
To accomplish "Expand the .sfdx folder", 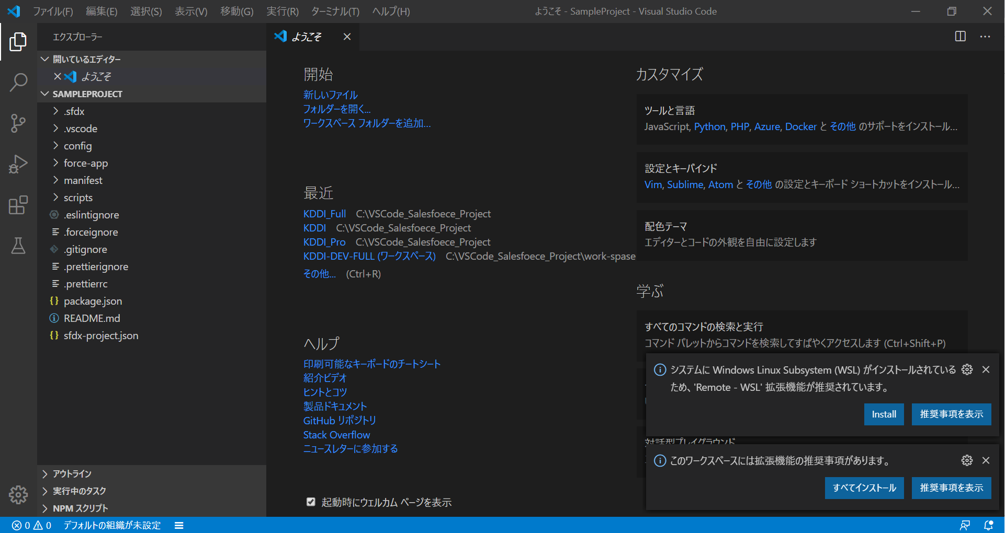I will [152, 111].
